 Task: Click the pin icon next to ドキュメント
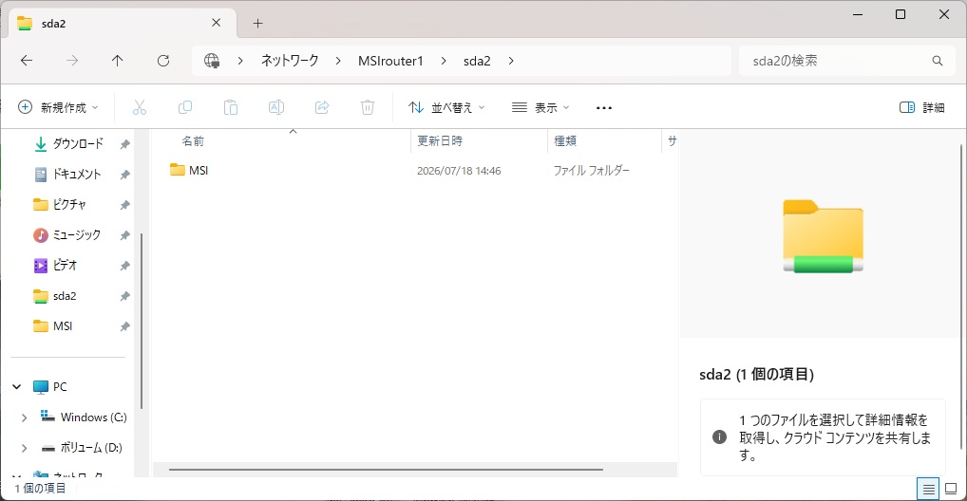coord(124,175)
